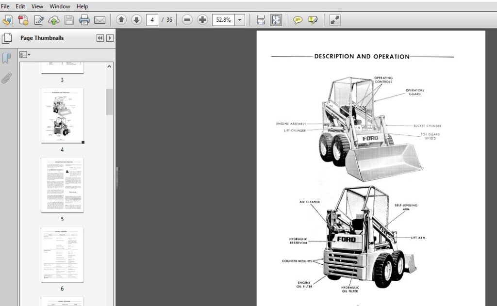Open the Edit menu
The width and height of the screenshot is (497, 306).
coord(20,6)
